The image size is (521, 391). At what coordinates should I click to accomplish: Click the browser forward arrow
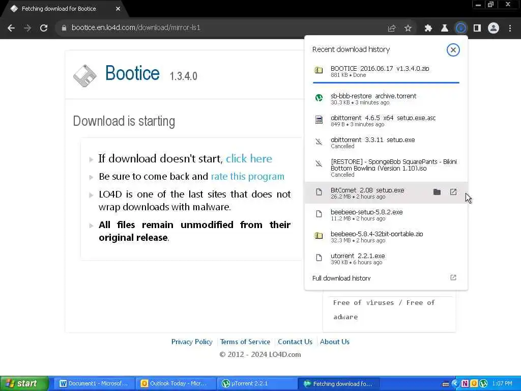(x=27, y=28)
